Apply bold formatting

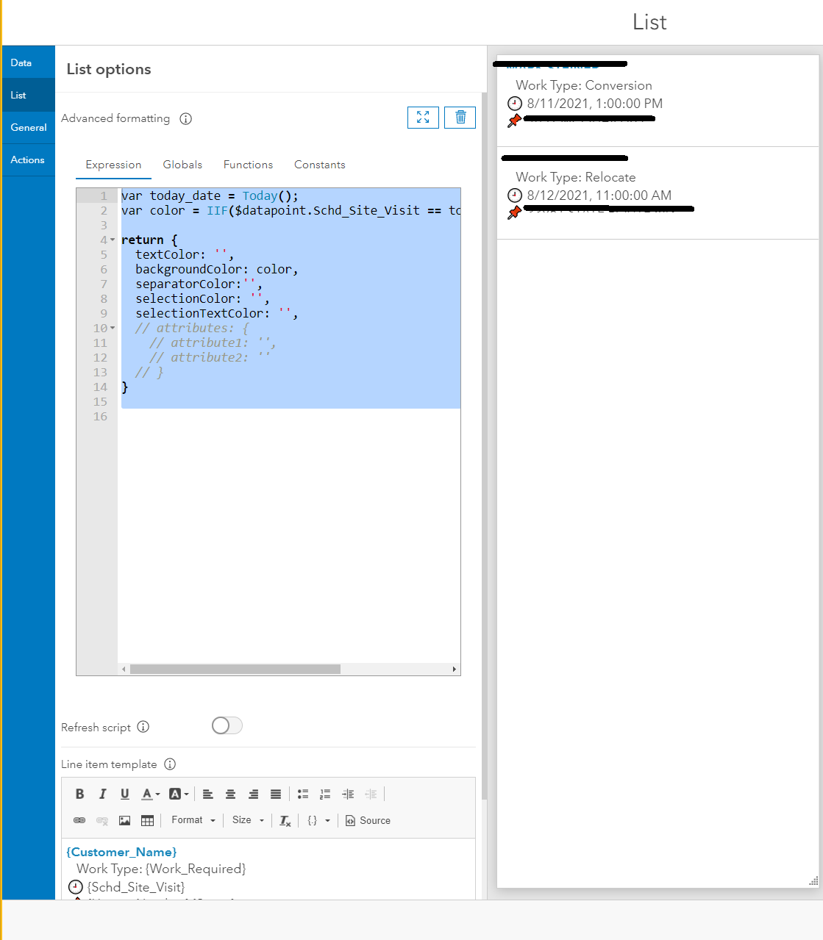pos(80,794)
